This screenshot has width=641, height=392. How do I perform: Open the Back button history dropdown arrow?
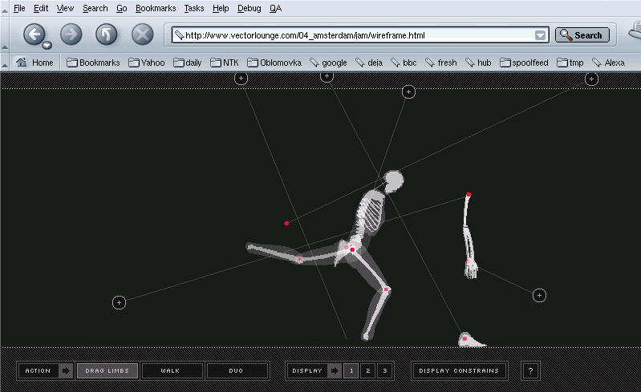[47, 46]
